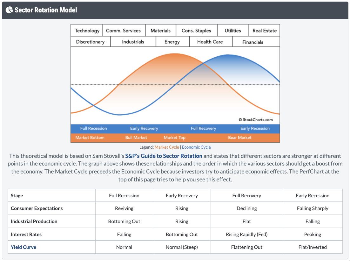Select the Financials sector box
The height and width of the screenshot is (261, 350).
253,42
